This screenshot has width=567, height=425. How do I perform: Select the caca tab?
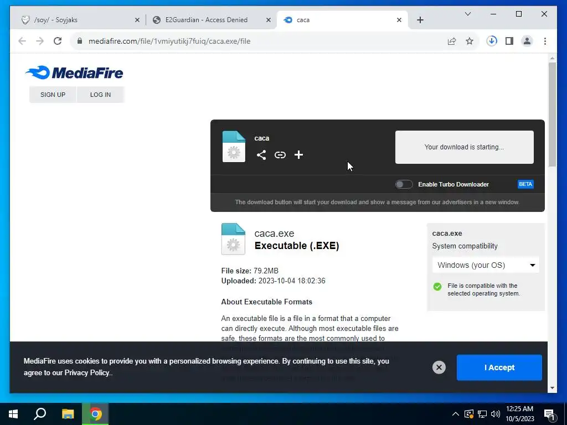342,20
